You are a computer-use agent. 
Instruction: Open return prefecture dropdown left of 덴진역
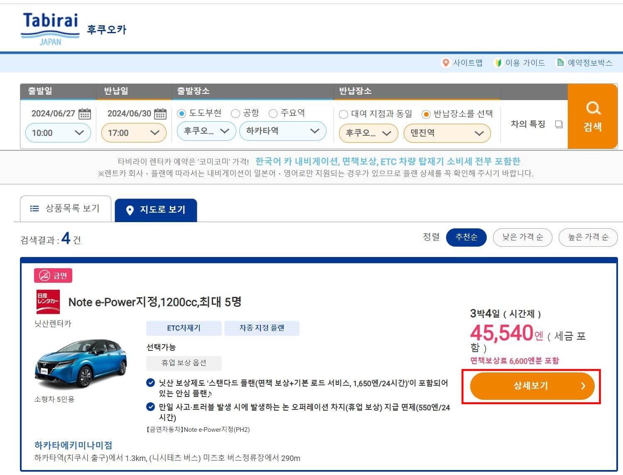tap(369, 133)
